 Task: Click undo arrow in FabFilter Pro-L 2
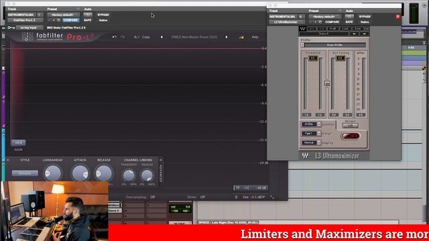tap(115, 37)
